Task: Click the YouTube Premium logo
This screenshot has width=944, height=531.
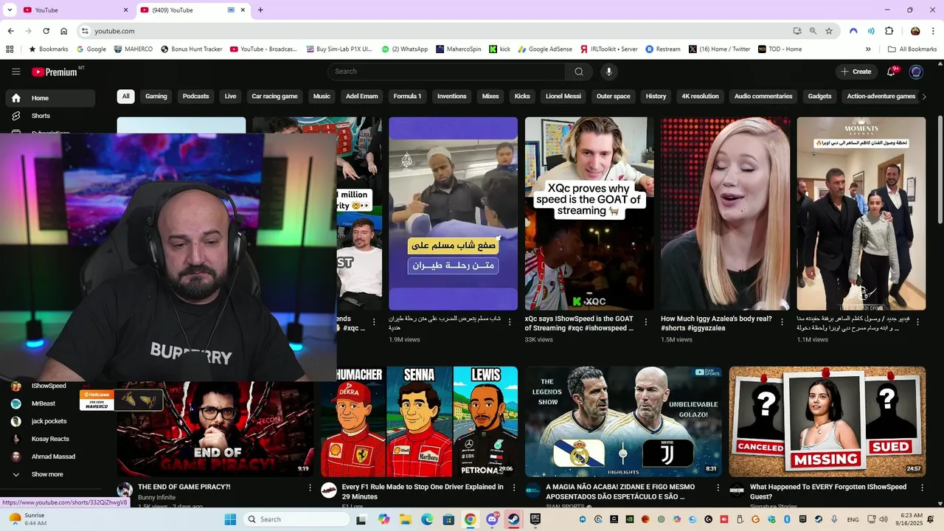Action: (x=55, y=72)
